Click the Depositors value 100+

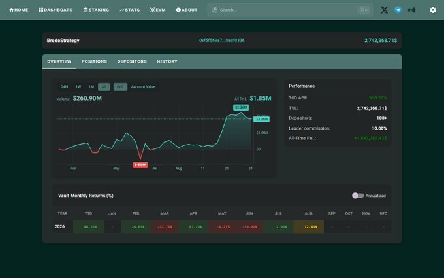click(381, 118)
